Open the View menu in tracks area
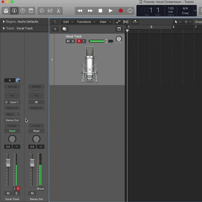This screenshot has height=202, width=202. tap(105, 22)
